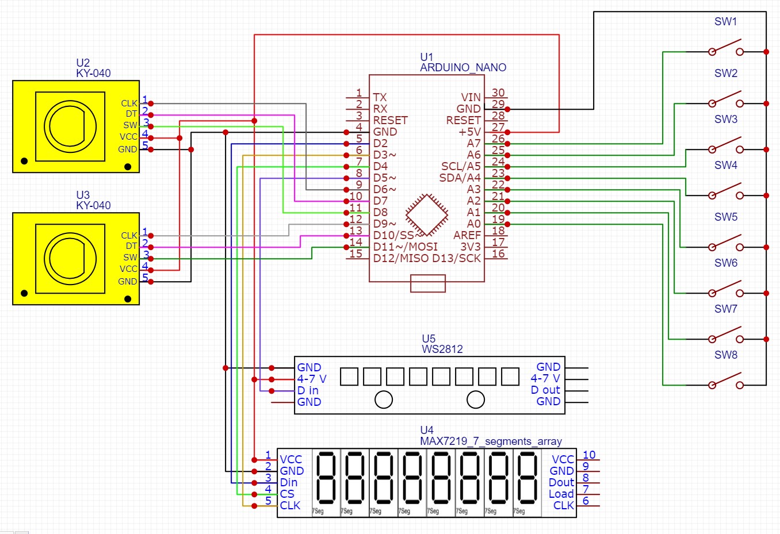Image resolution: width=780 pixels, height=534 pixels.
Task: Select the D11~/MOSI pin label on Arduino
Action: [406, 247]
